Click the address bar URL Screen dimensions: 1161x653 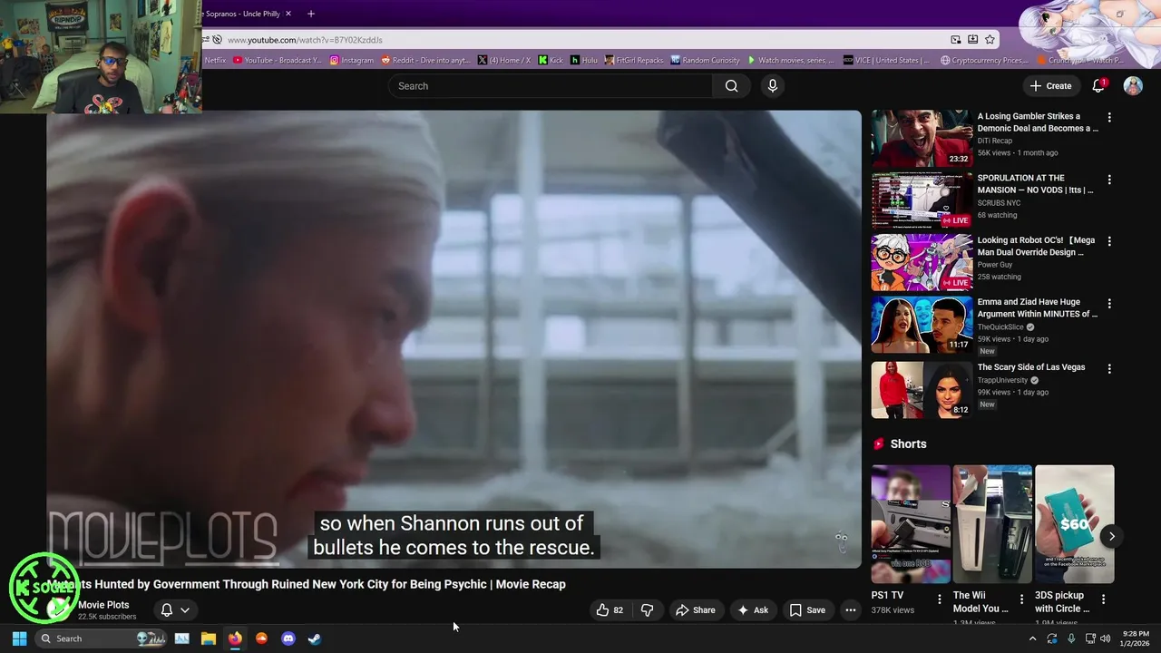coord(305,40)
